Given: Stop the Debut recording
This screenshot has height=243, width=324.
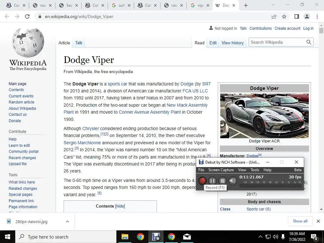Looking at the screenshot, I should [222, 181].
